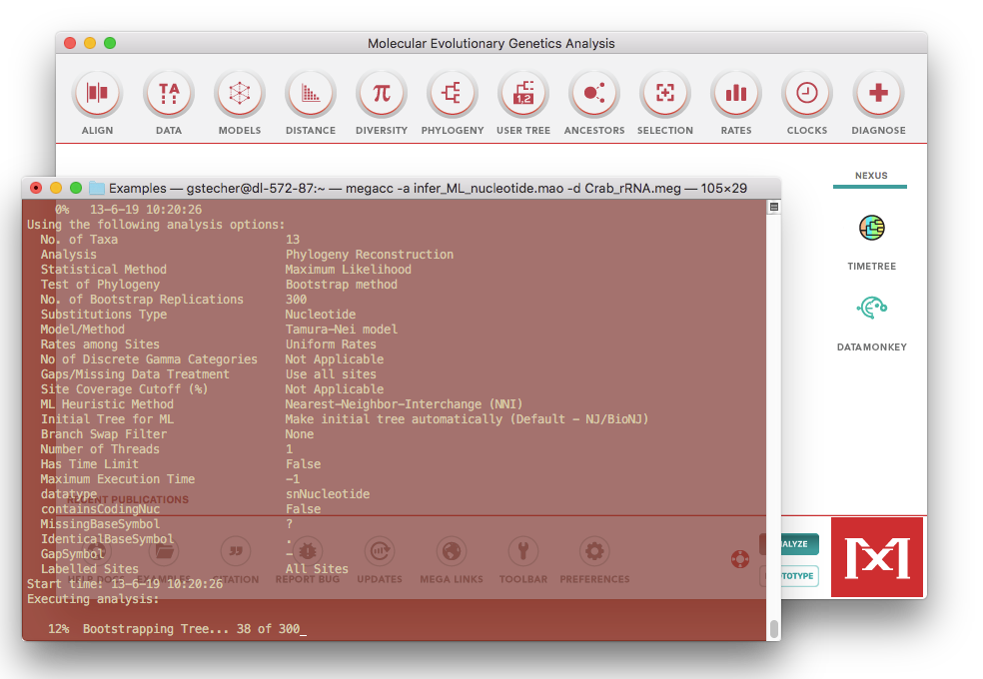Click the MEGA window green zoom button
Image resolution: width=983 pixels, height=679 pixels.
pos(110,43)
